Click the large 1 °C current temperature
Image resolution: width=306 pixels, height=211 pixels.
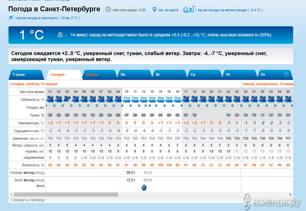point(31,35)
